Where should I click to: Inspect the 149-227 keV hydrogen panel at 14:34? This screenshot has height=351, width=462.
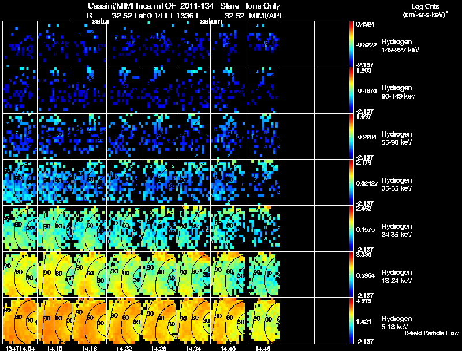click(193, 44)
